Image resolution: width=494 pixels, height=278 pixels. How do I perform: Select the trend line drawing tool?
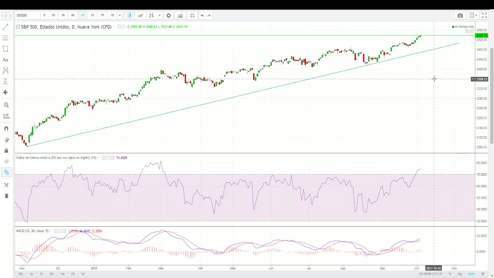click(x=5, y=27)
